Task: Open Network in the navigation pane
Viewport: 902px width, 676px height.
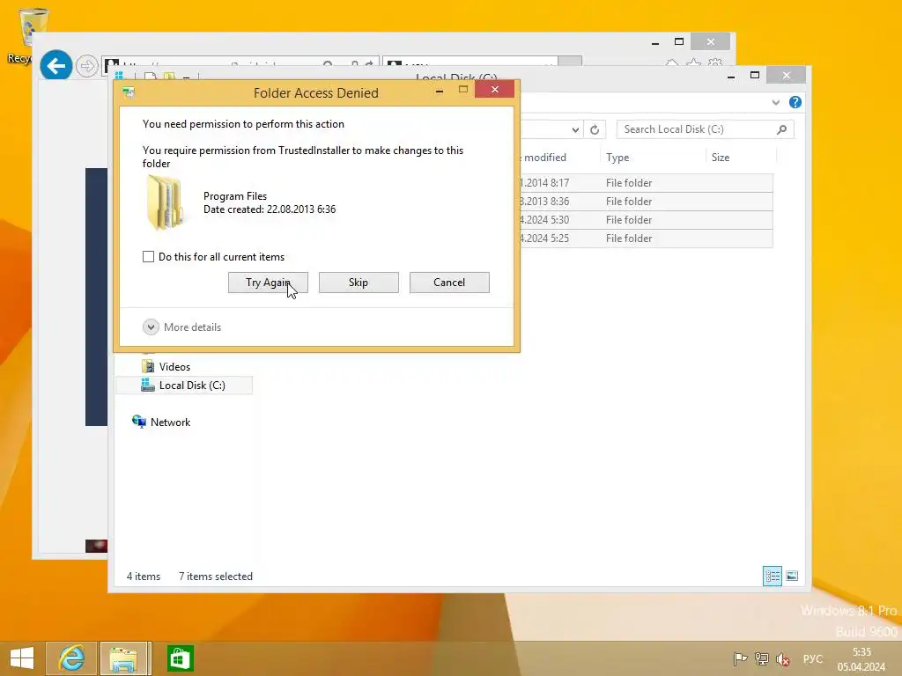Action: (x=170, y=422)
